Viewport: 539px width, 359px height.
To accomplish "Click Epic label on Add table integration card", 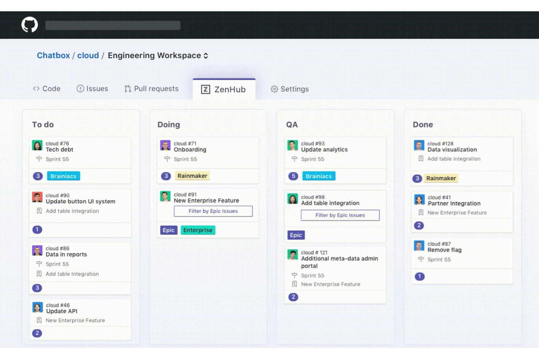I will click(296, 235).
